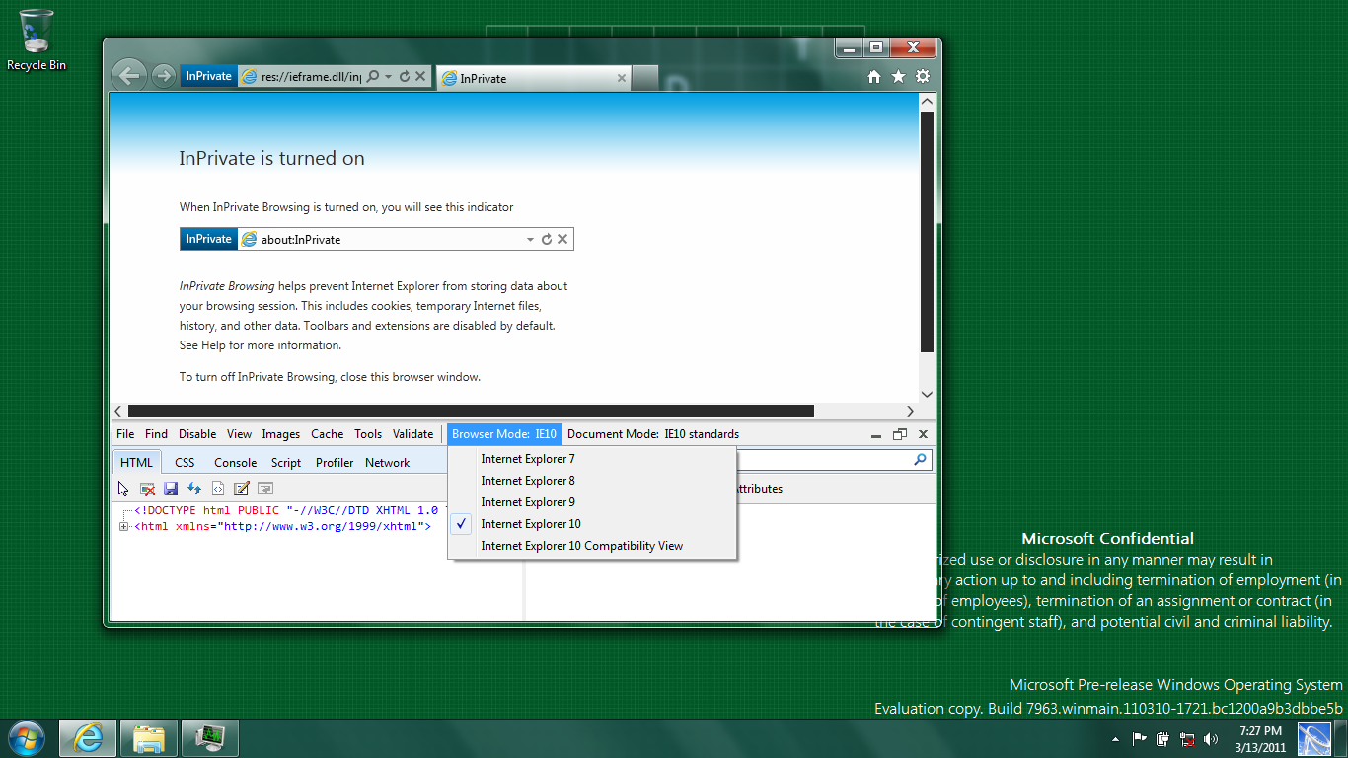The image size is (1348, 758).
Task: Unpin the developer tools pane
Action: [899, 434]
